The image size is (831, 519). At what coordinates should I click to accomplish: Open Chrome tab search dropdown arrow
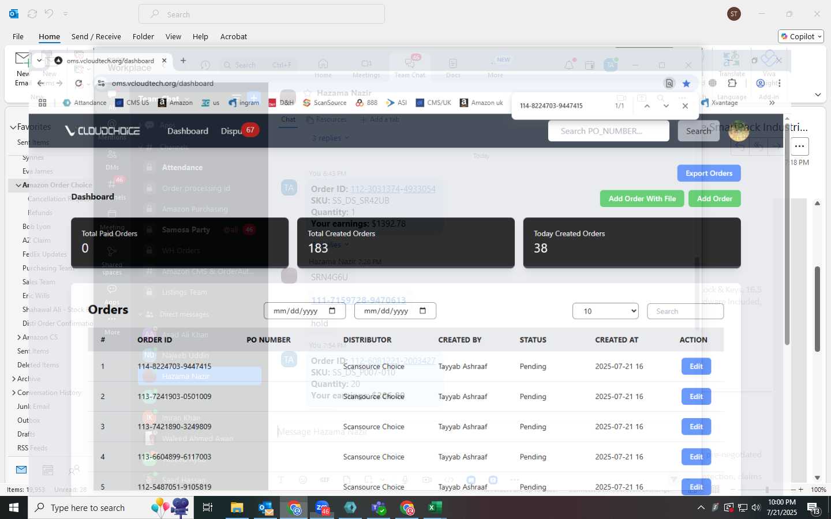39,60
